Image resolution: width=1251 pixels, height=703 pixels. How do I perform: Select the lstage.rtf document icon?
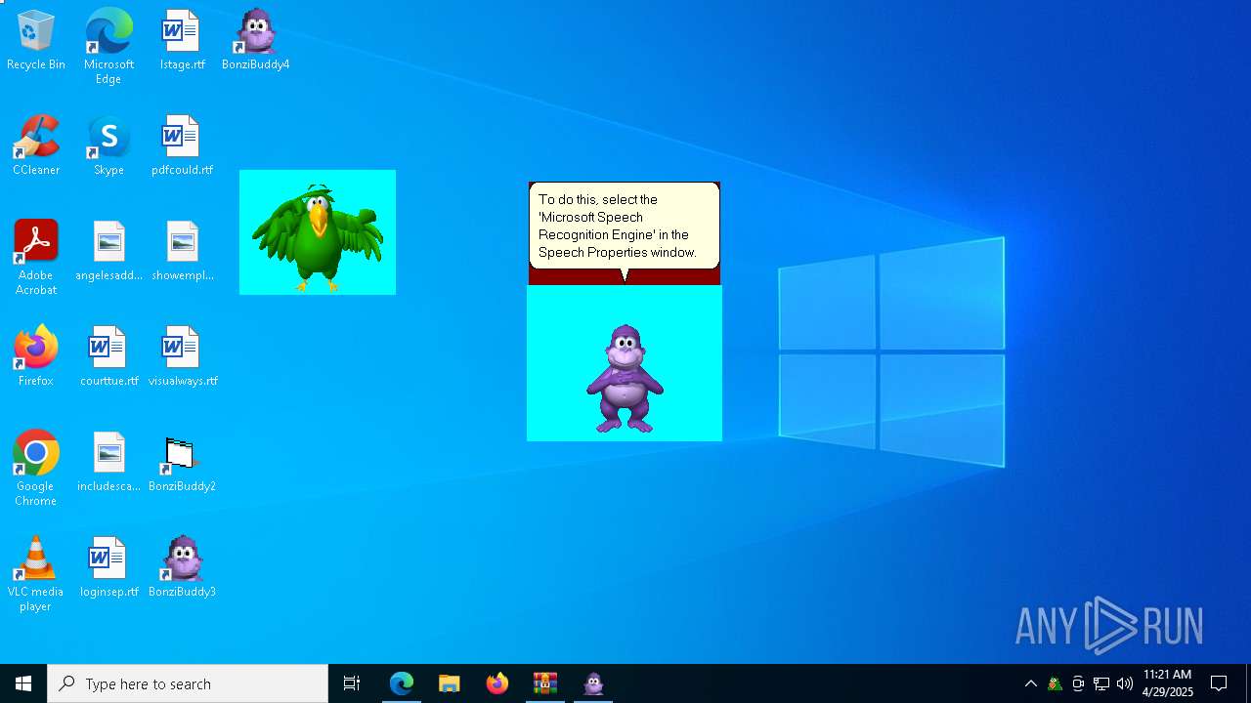pos(182,41)
